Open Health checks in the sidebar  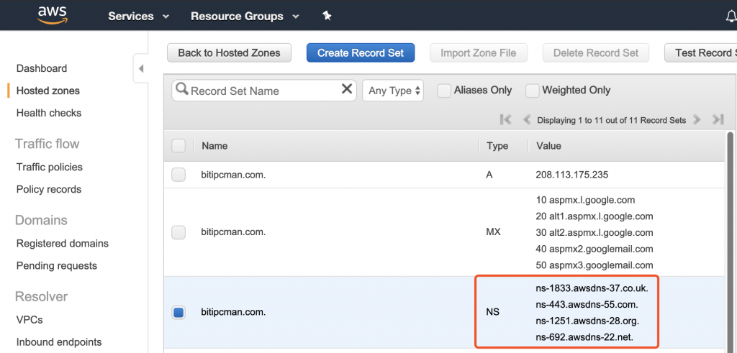(x=49, y=113)
